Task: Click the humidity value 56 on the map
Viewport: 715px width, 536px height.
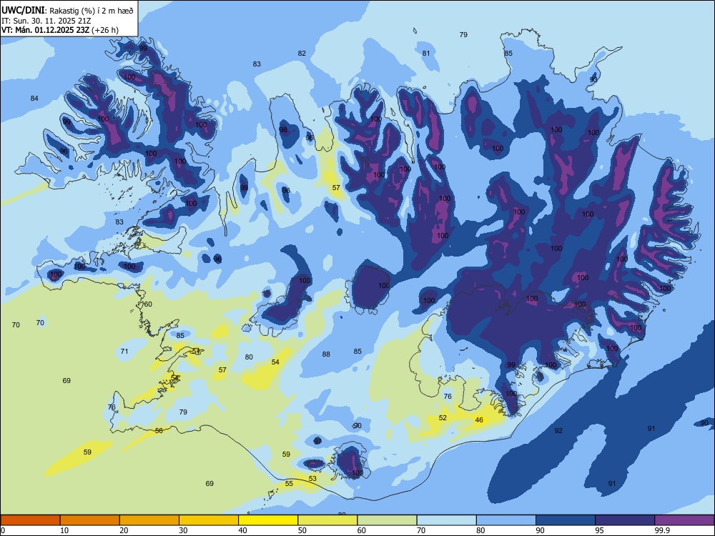Action: [159, 430]
